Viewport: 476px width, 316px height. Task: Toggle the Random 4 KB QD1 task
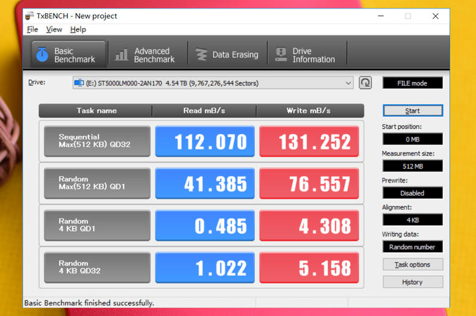(x=97, y=226)
